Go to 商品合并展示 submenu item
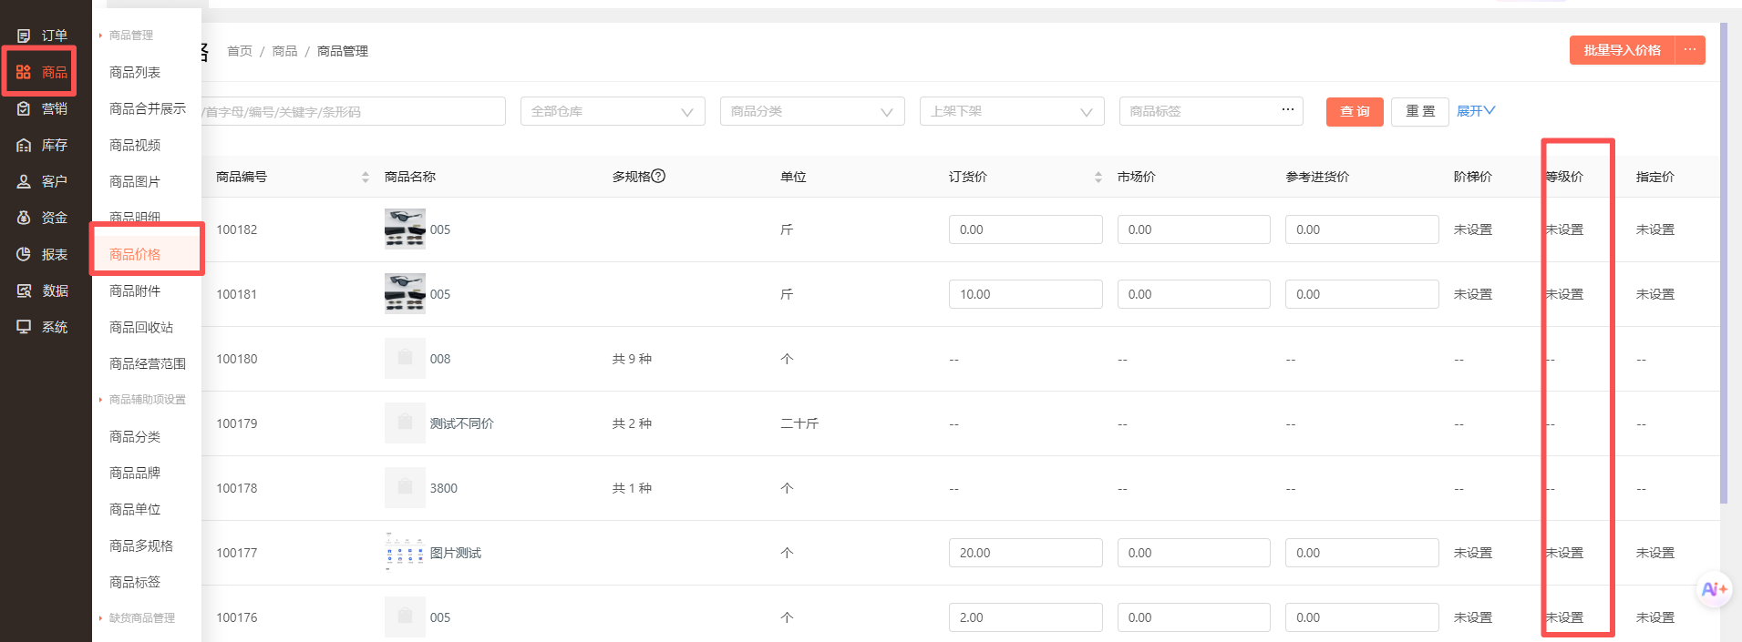This screenshot has width=1742, height=642. (x=148, y=108)
